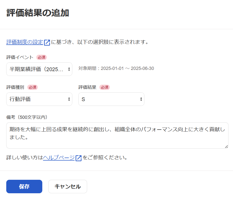Screen dimensions: 233x198
Task: Click the external link icon beside ヘルプページ
Action: click(79, 158)
